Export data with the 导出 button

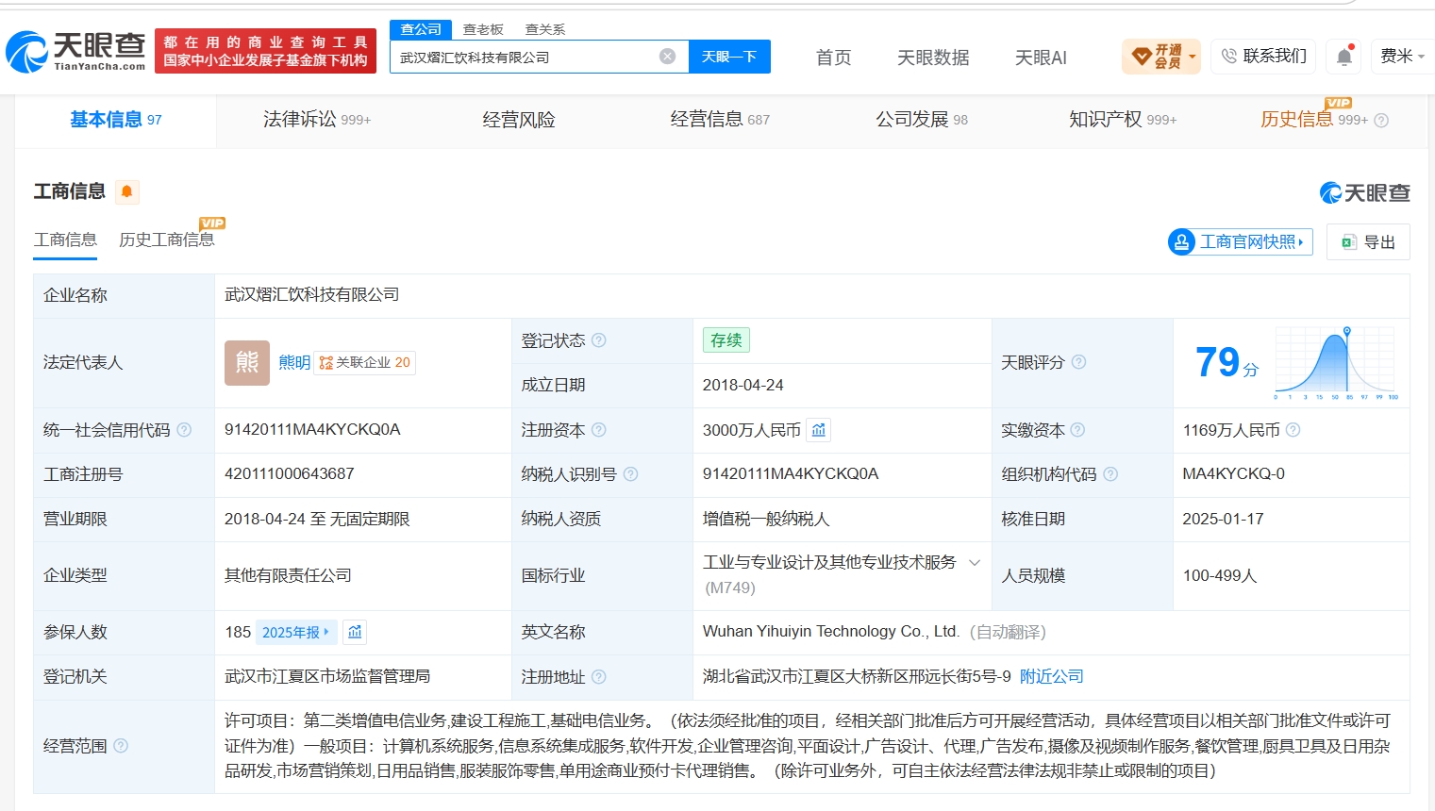1368,242
